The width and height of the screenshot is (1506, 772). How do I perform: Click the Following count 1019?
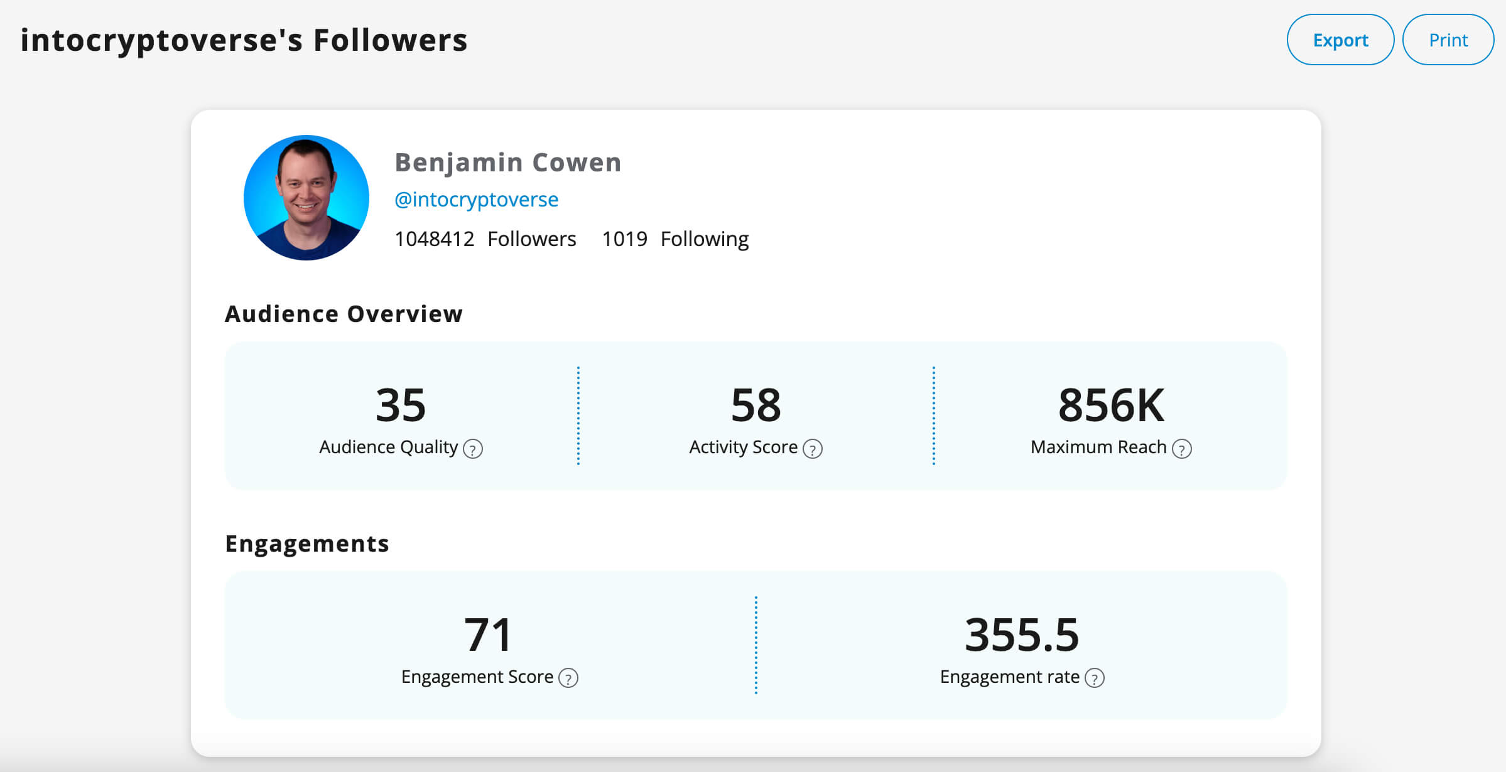[625, 239]
